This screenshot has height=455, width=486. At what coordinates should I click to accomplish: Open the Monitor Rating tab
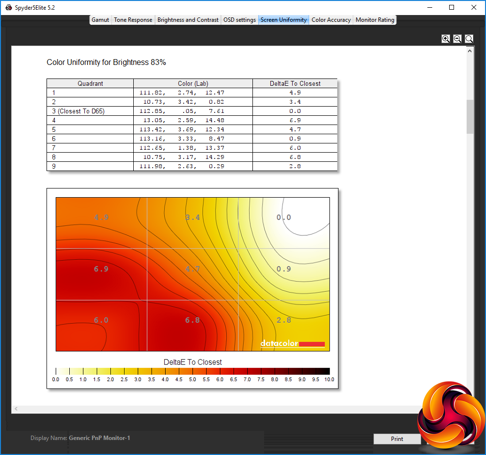tap(375, 20)
